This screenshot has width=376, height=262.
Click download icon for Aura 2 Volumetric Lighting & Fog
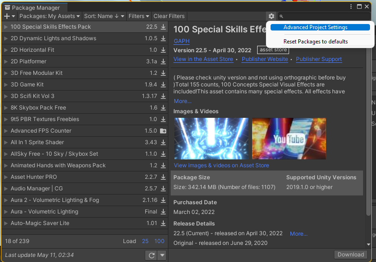(x=163, y=200)
